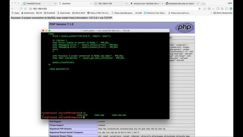This screenshot has height=137, width=243.
Task: Open the Work Stuff bookmarks folder
Action: pos(79,13)
